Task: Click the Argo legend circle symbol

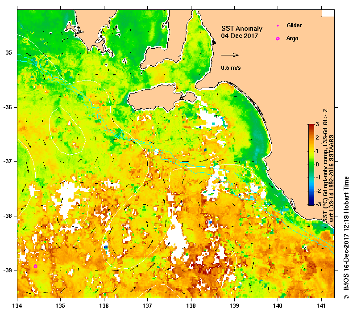Action: pos(278,39)
